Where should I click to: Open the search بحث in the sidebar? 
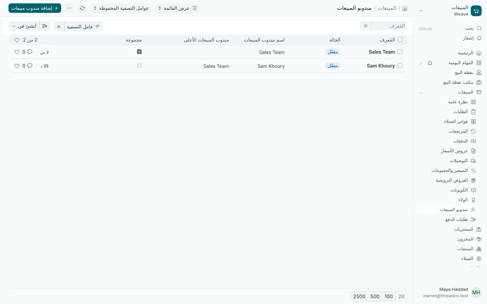click(x=449, y=28)
